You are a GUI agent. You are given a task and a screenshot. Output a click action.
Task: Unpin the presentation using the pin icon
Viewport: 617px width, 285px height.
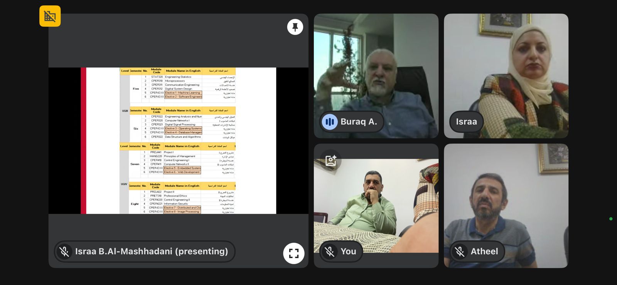coord(295,27)
